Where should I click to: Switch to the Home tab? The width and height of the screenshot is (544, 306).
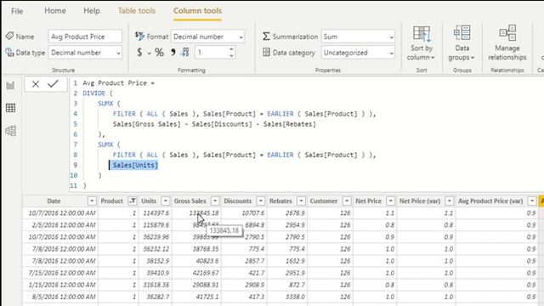55,11
